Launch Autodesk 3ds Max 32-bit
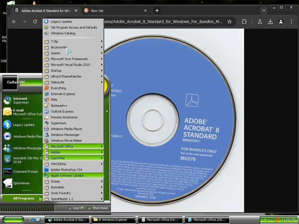The width and height of the screenshot is (299, 224). point(22,160)
